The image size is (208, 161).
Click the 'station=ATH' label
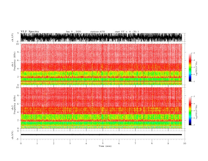pyautogui.click(x=97, y=32)
